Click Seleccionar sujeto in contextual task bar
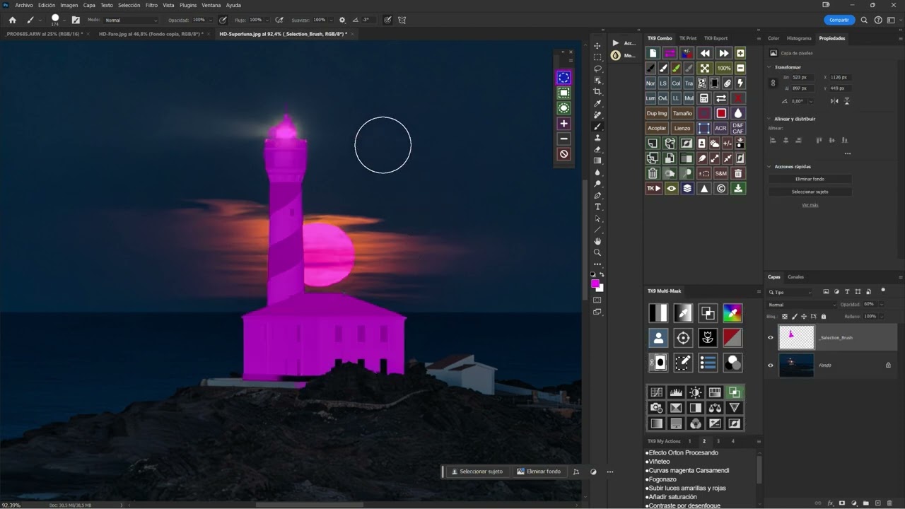 477,472
